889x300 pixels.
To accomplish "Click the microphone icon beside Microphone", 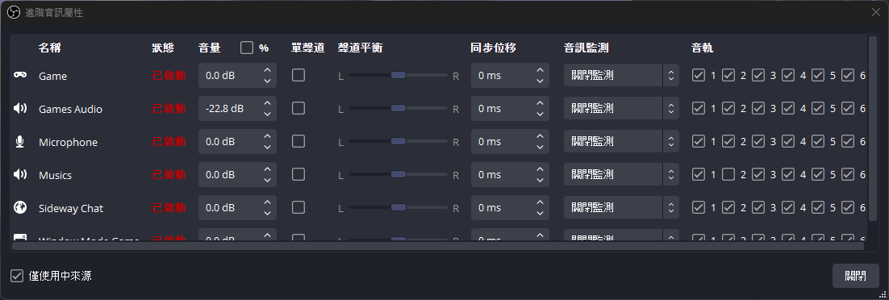I will click(20, 142).
